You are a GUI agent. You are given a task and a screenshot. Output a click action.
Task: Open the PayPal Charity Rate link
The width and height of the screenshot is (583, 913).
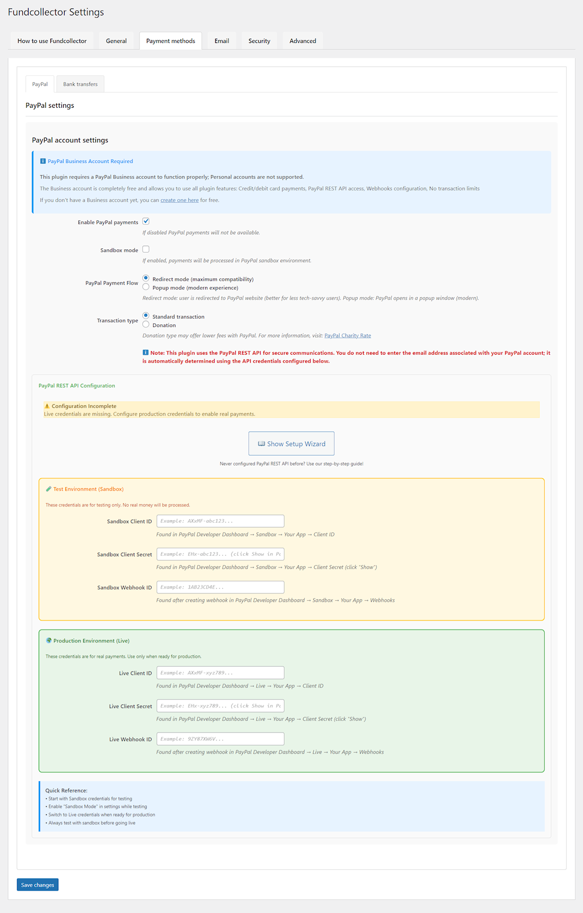tap(348, 335)
